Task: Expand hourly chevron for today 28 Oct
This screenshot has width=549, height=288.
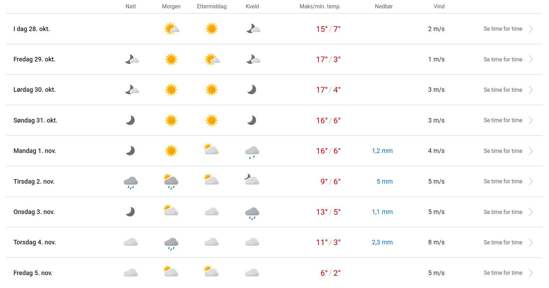Action: pos(531,29)
